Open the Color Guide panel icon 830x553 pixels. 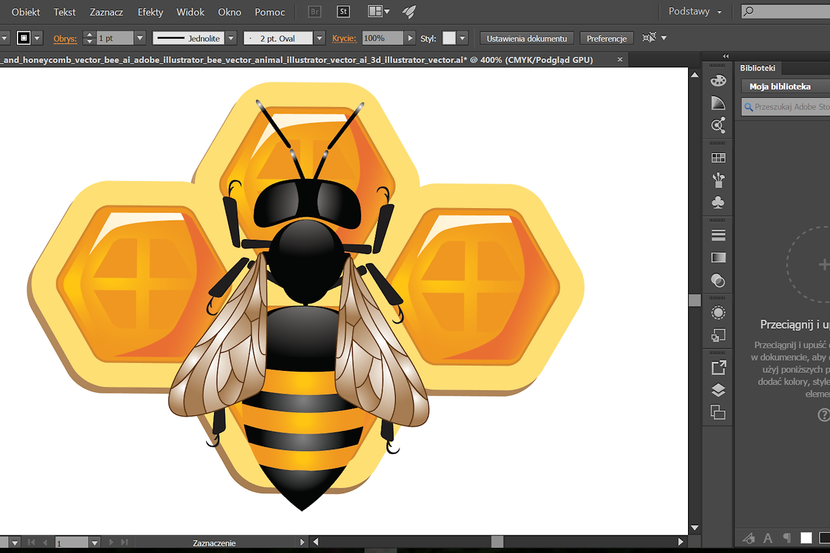pyautogui.click(x=718, y=103)
